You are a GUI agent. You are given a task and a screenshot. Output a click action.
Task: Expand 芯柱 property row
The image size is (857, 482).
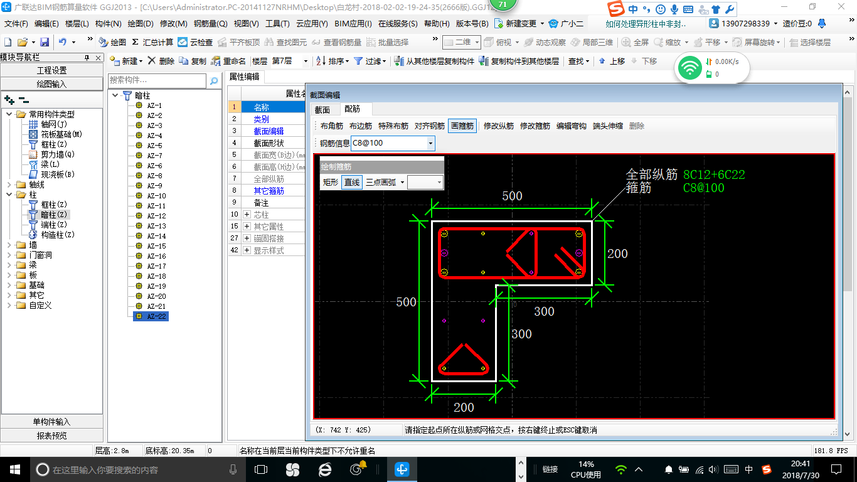point(247,215)
